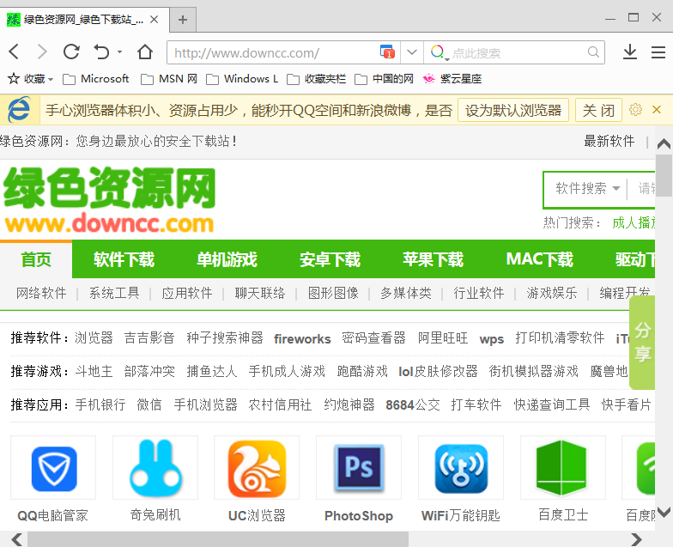Open the 多媒体类 category
This screenshot has width=673, height=547.
tap(405, 294)
